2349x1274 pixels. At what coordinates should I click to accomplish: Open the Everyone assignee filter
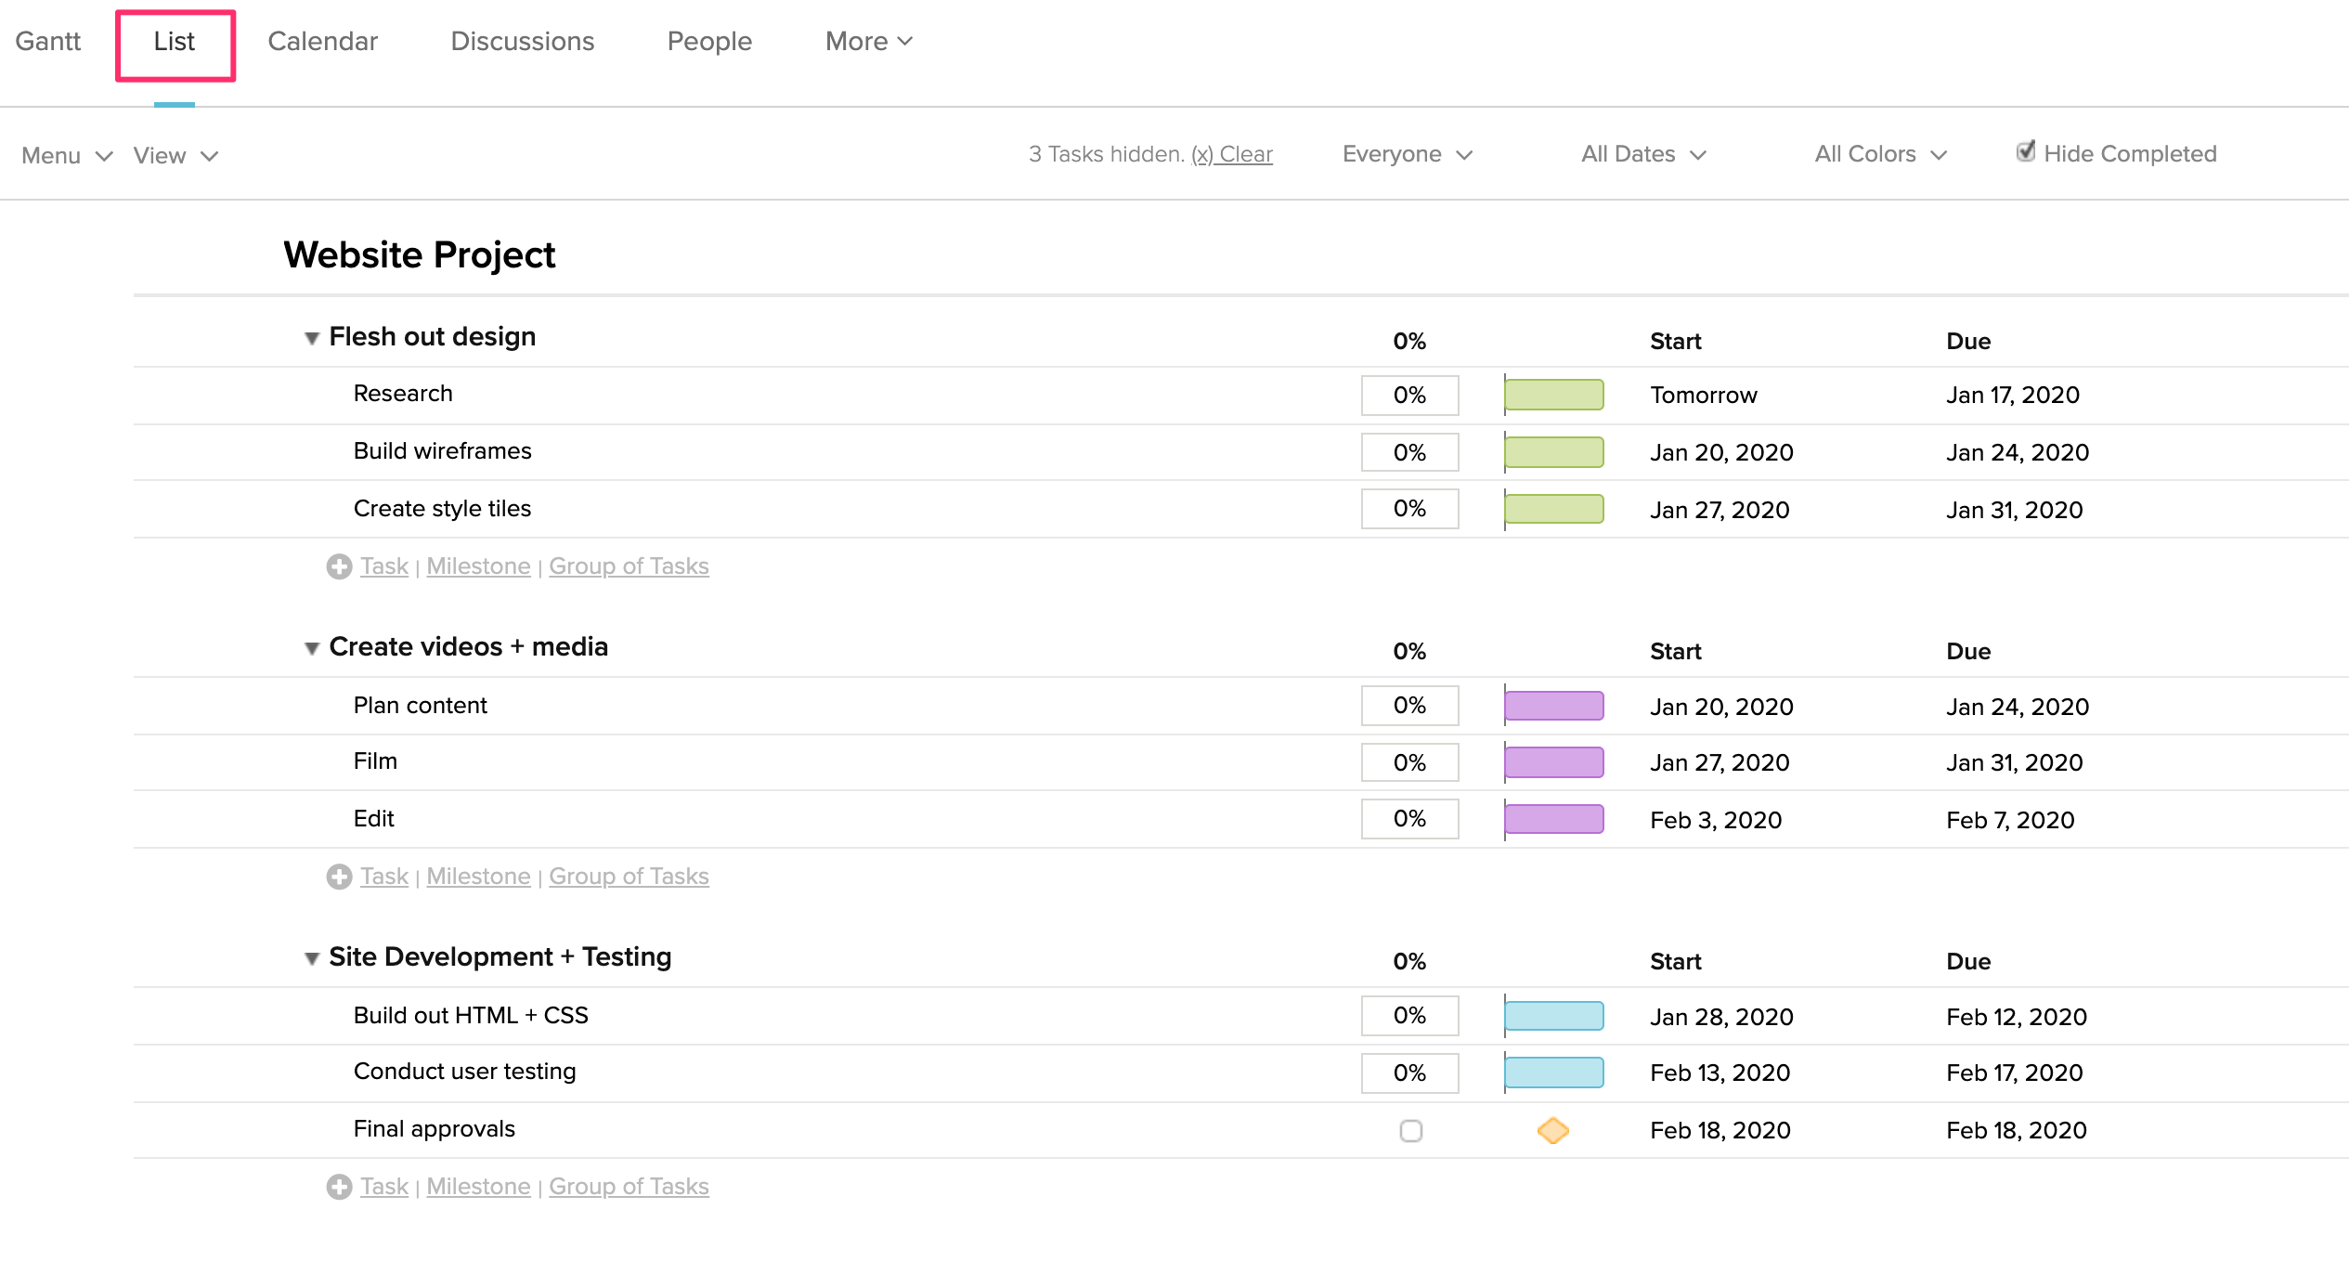pos(1405,154)
